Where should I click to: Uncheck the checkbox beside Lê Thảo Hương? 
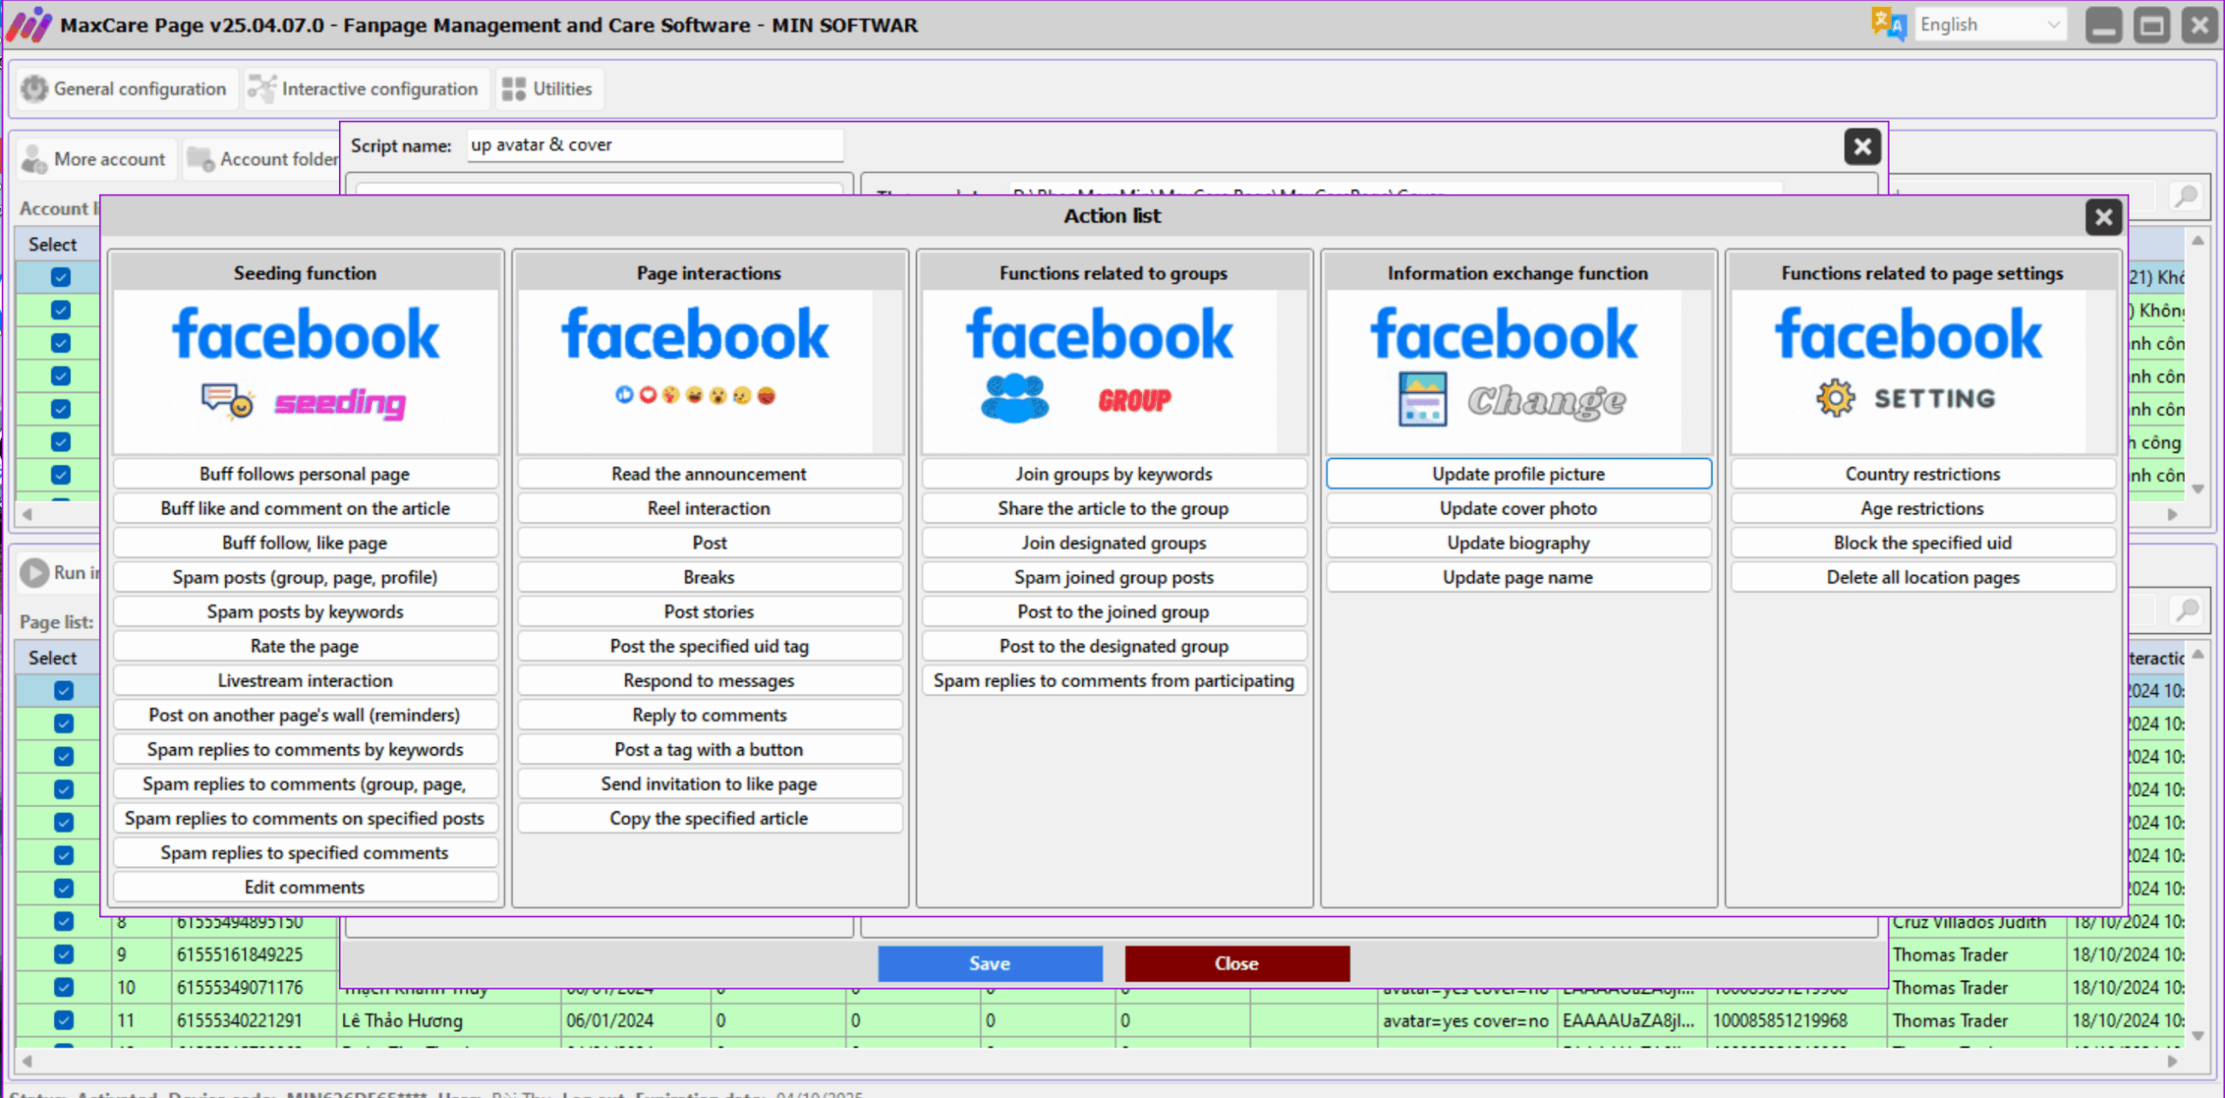coord(62,1020)
